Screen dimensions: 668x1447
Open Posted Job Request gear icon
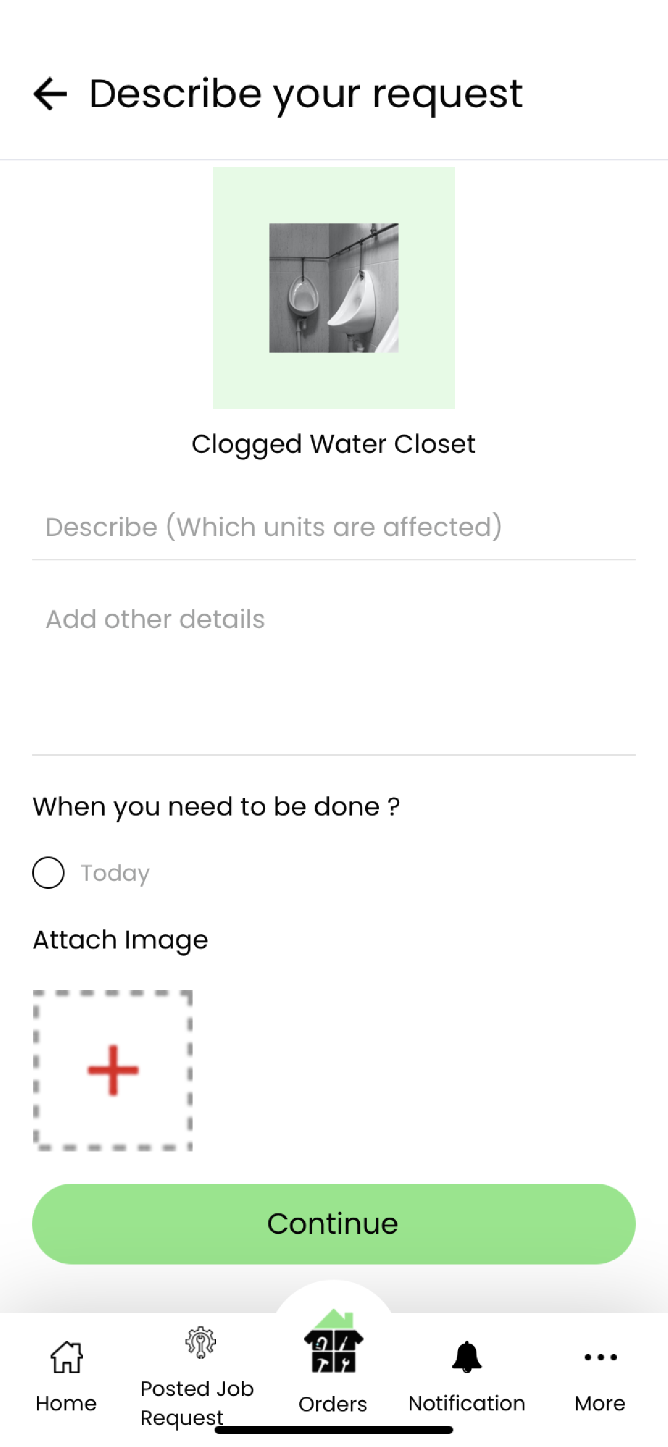(201, 1343)
